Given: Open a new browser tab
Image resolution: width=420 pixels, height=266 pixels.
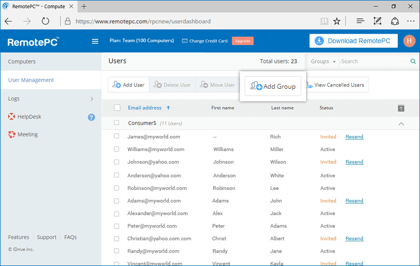Looking at the screenshot, I should 84,6.
